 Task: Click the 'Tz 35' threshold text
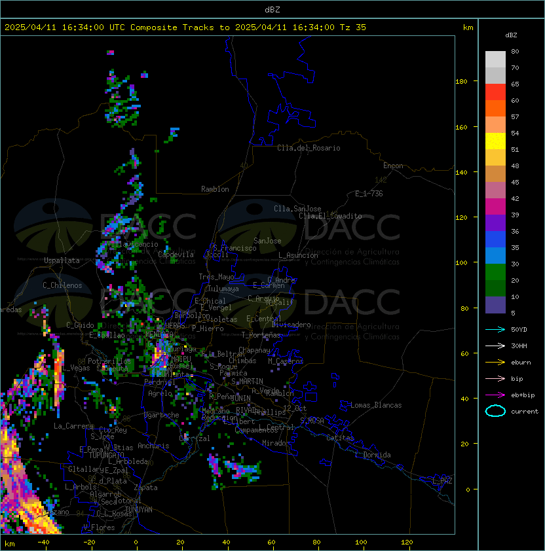click(x=353, y=27)
